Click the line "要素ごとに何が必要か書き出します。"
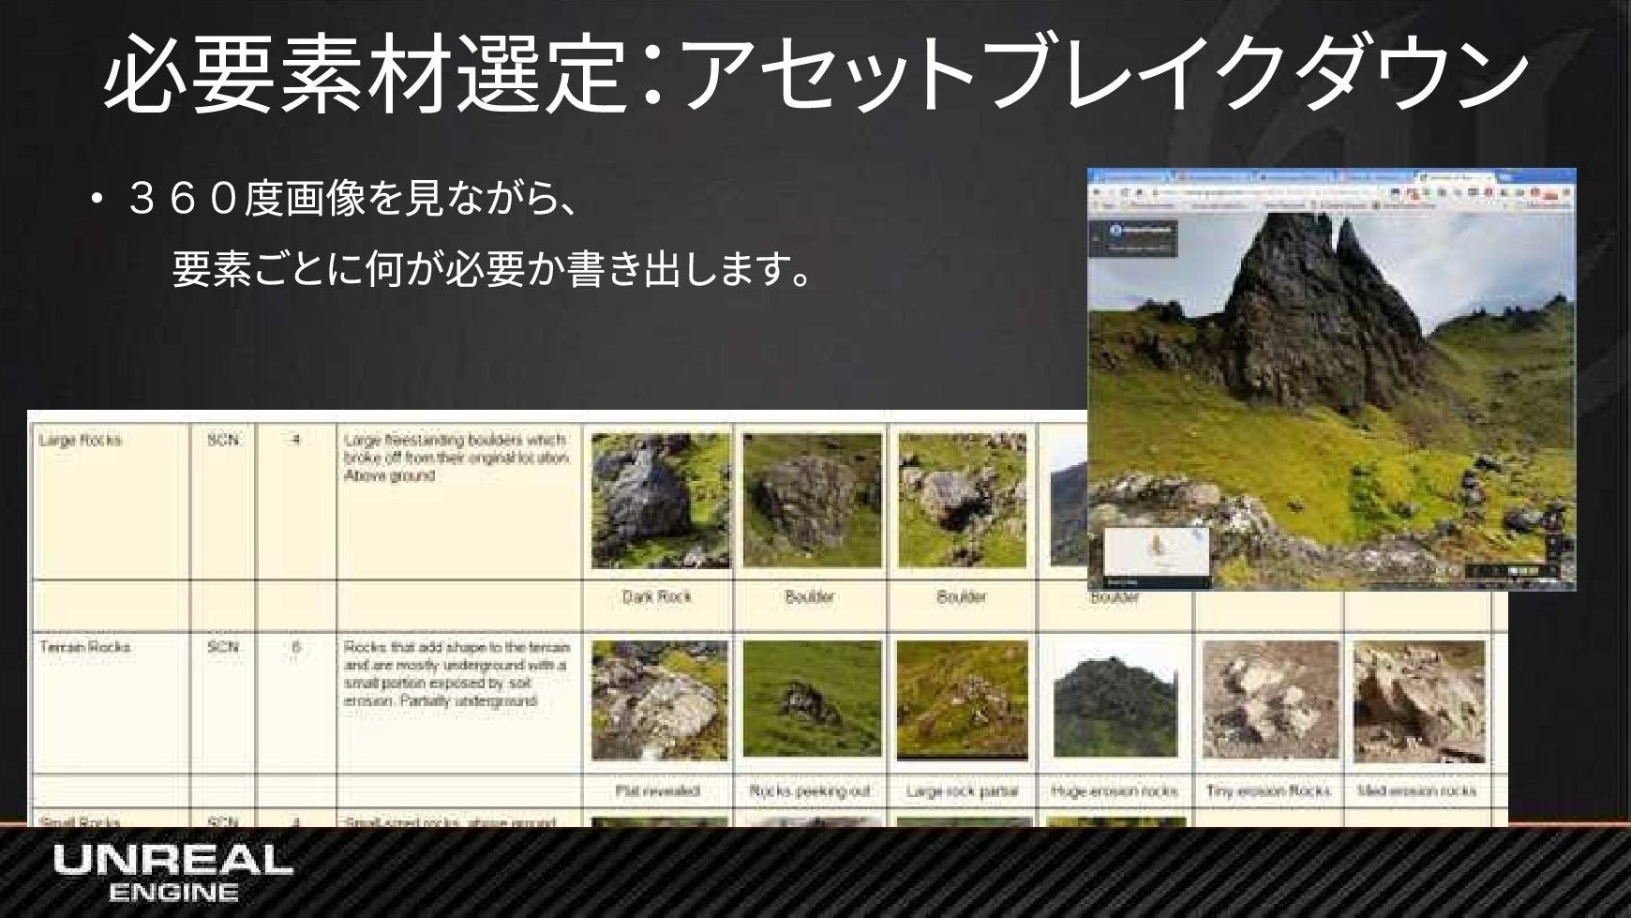This screenshot has height=918, width=1631. [492, 270]
